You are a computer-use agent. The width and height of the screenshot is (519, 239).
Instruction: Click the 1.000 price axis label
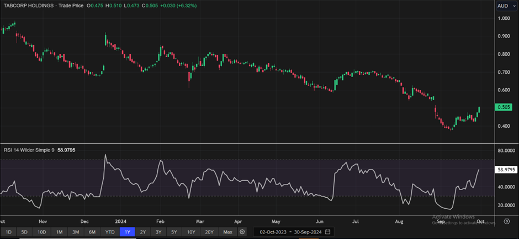[504, 18]
